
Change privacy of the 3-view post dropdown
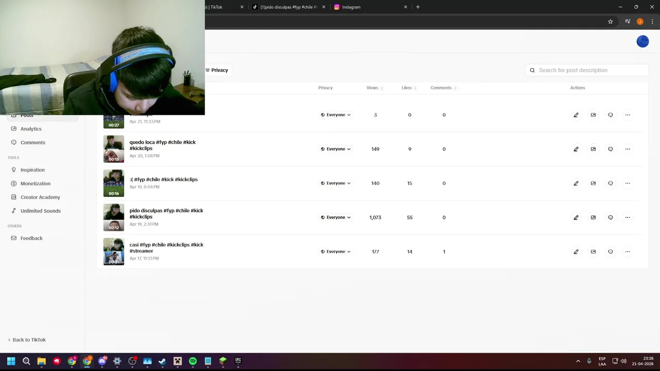pyautogui.click(x=336, y=115)
